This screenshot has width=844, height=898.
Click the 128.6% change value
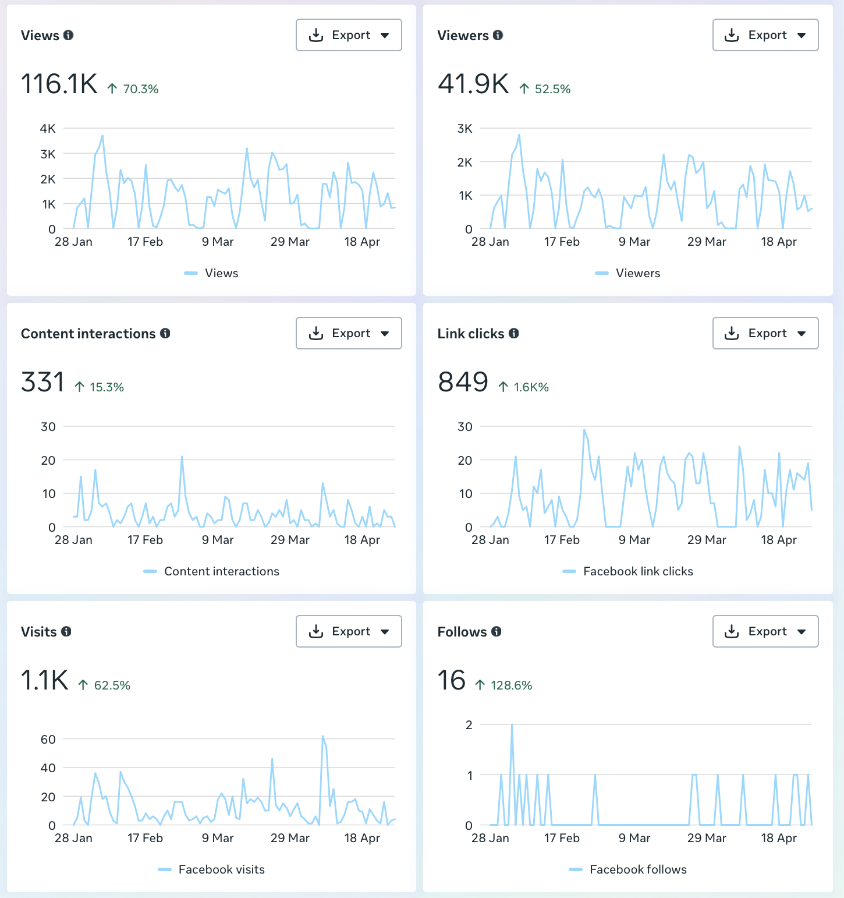(x=512, y=685)
